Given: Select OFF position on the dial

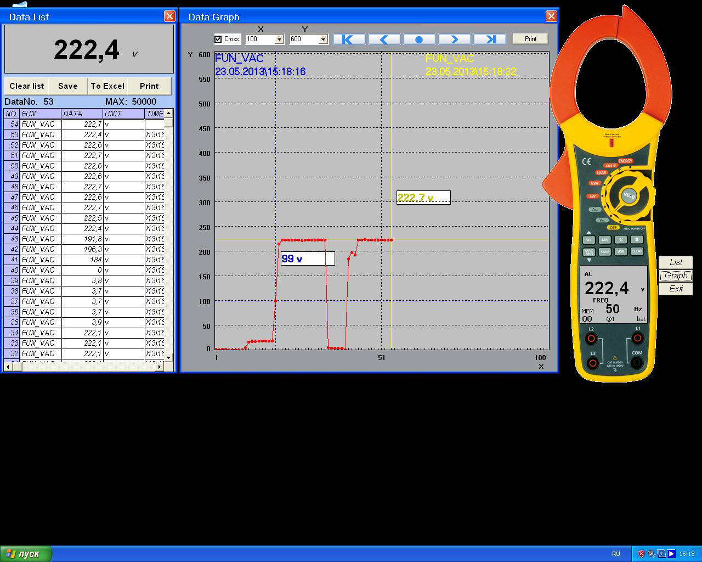Looking at the screenshot, I should coord(613,227).
